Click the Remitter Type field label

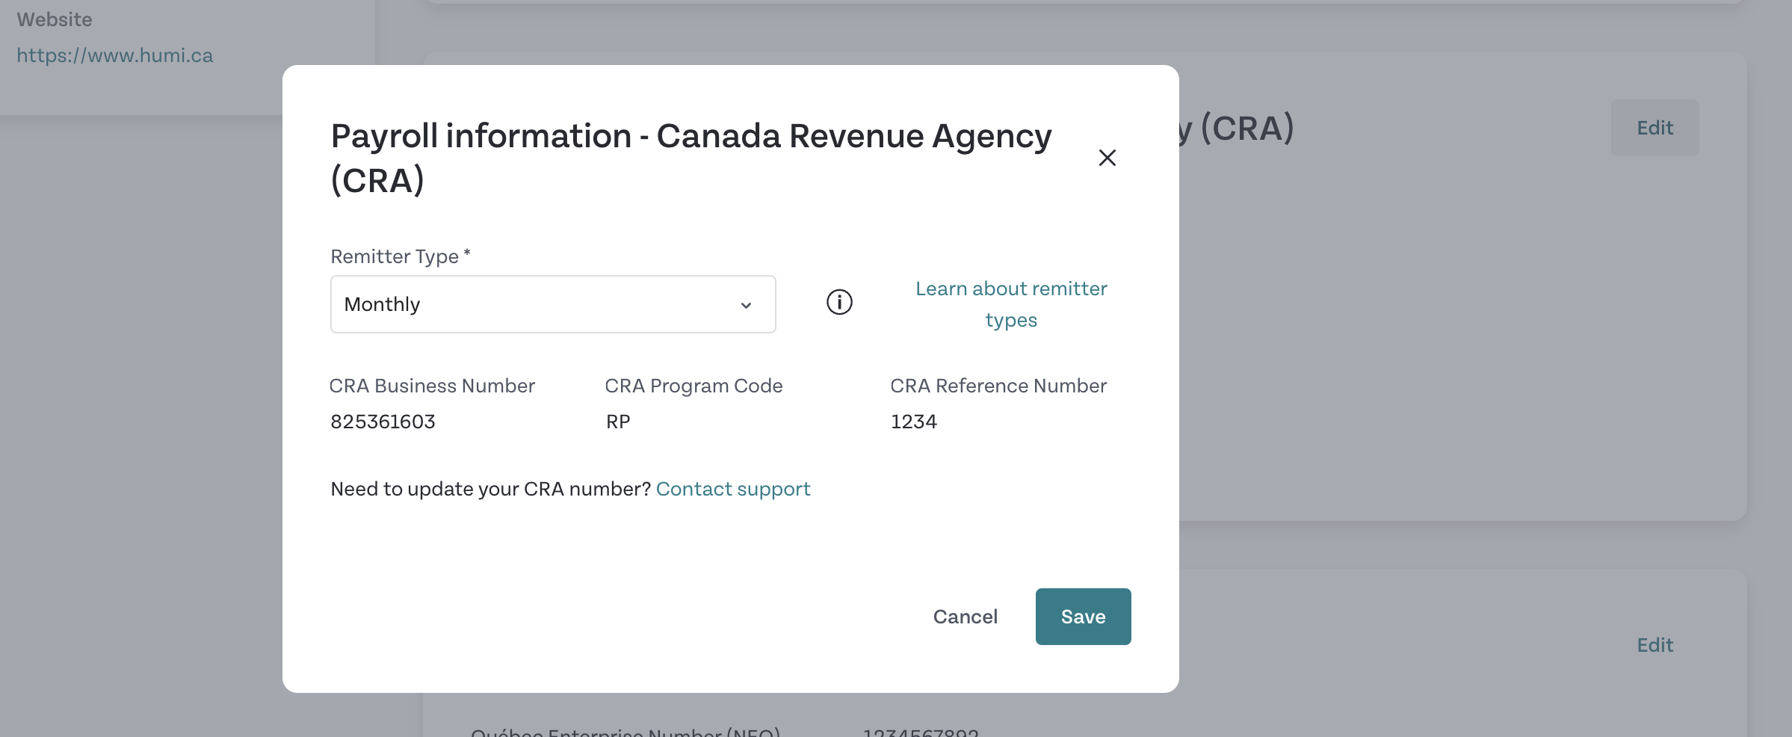(x=401, y=256)
